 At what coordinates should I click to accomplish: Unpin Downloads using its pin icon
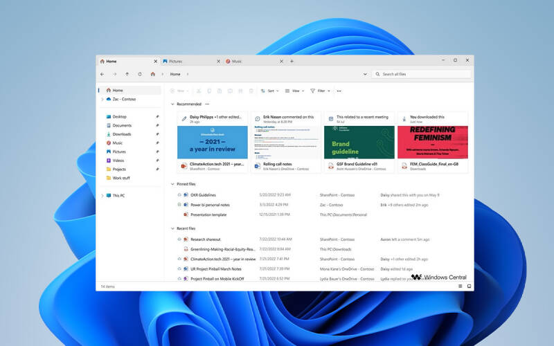[x=157, y=134]
